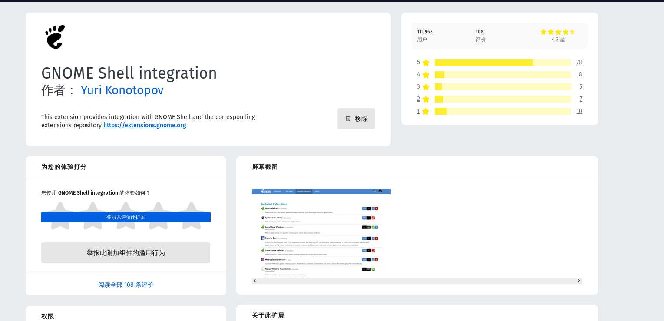Click the one-star rating bar
The height and width of the screenshot is (321, 664).
pyautogui.click(x=503, y=111)
